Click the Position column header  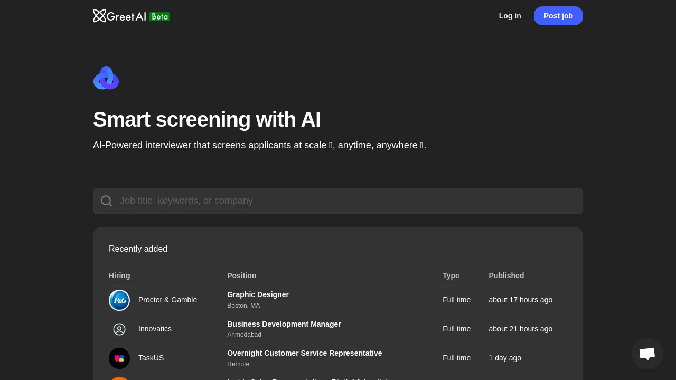tap(241, 275)
